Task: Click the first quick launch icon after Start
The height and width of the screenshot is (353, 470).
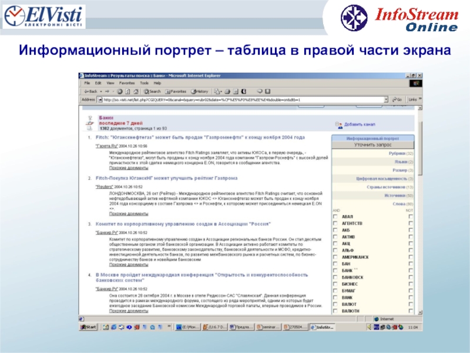Action: (x=106, y=327)
